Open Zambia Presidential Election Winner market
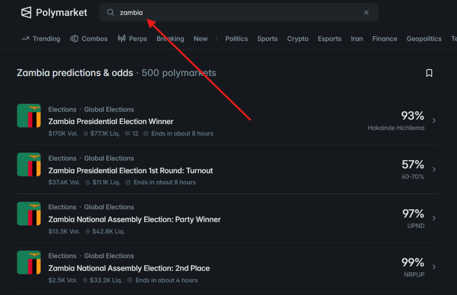457x295 pixels. [111, 121]
